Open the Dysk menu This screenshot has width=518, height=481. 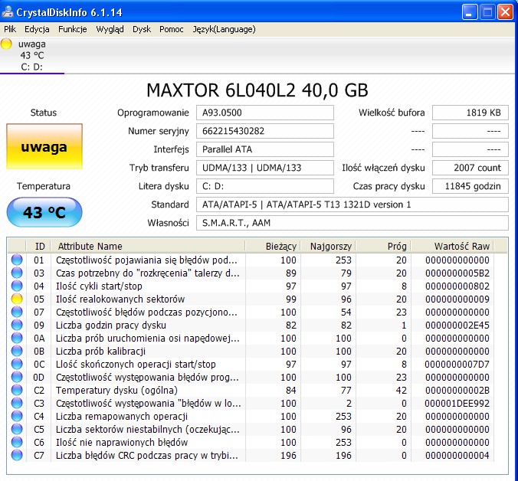[x=142, y=29]
